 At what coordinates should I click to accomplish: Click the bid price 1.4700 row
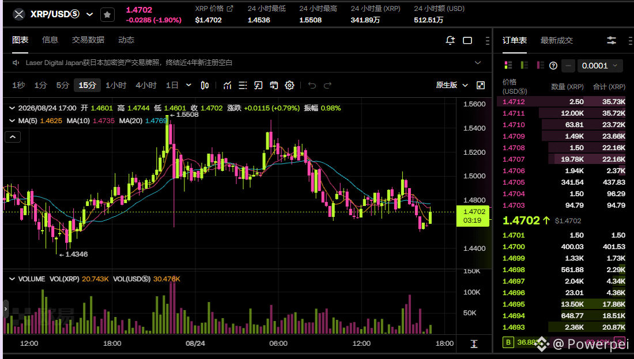coord(564,247)
